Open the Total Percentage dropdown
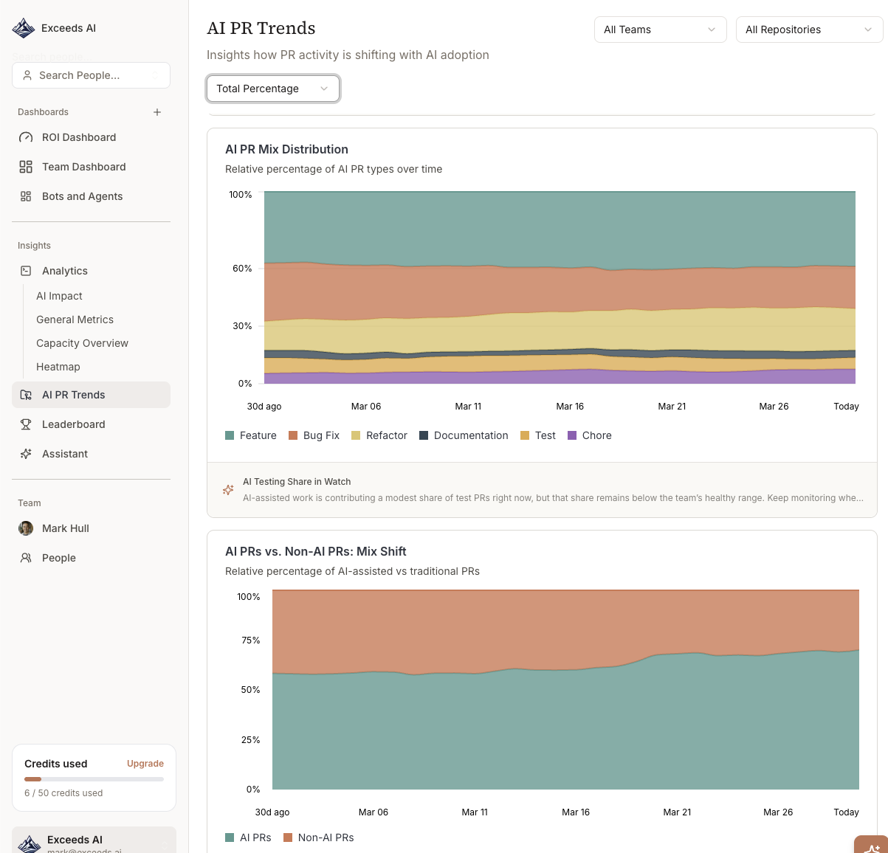Screen dimensions: 888x853 click(273, 89)
